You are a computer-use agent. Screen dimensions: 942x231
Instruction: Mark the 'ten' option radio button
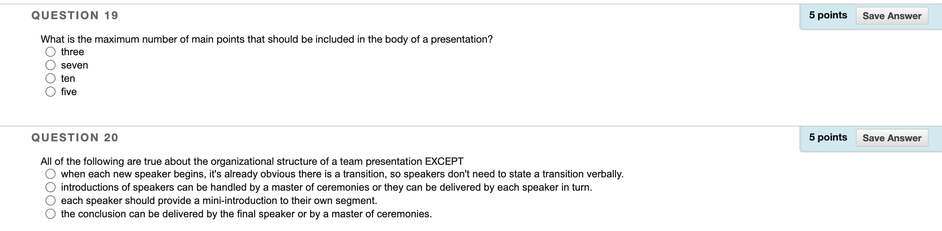[x=51, y=78]
